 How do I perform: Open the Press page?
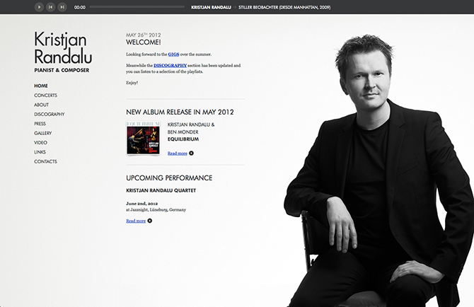tap(40, 124)
